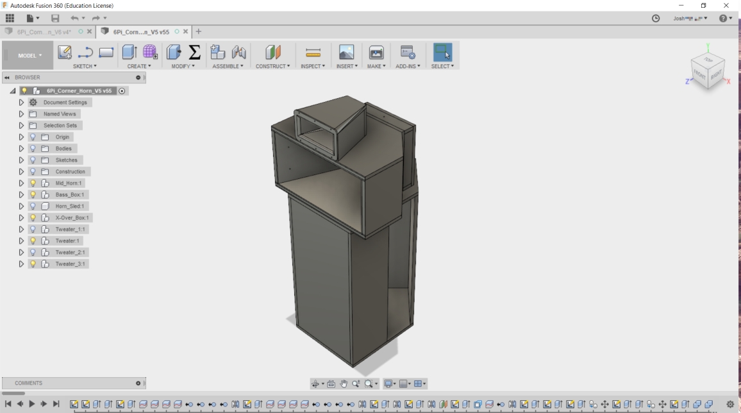
Task: Toggle visibility of Horn_Sled:1 component
Action: click(x=33, y=206)
